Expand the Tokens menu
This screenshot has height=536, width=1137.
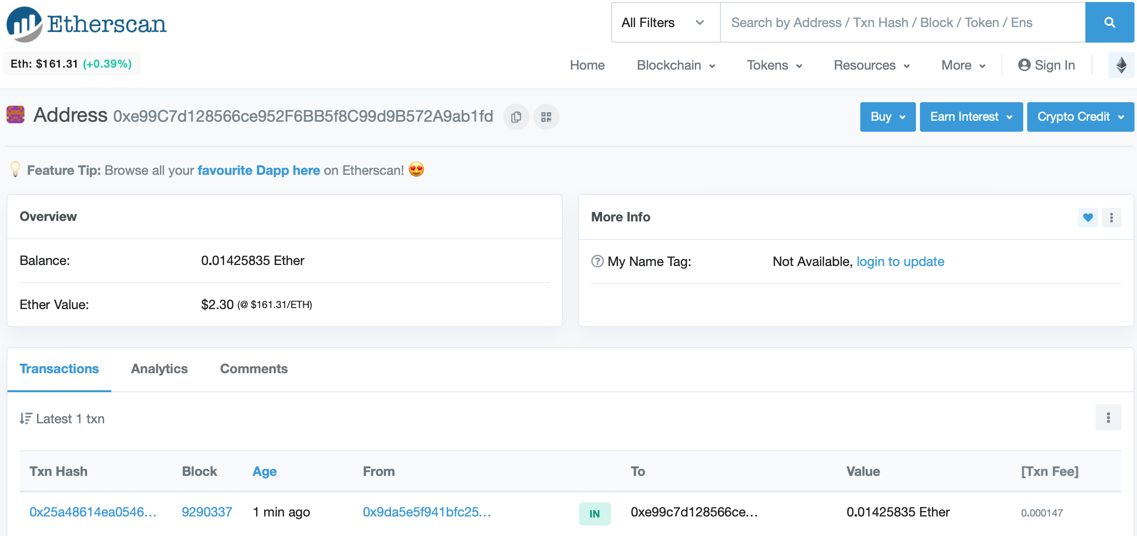click(x=775, y=65)
